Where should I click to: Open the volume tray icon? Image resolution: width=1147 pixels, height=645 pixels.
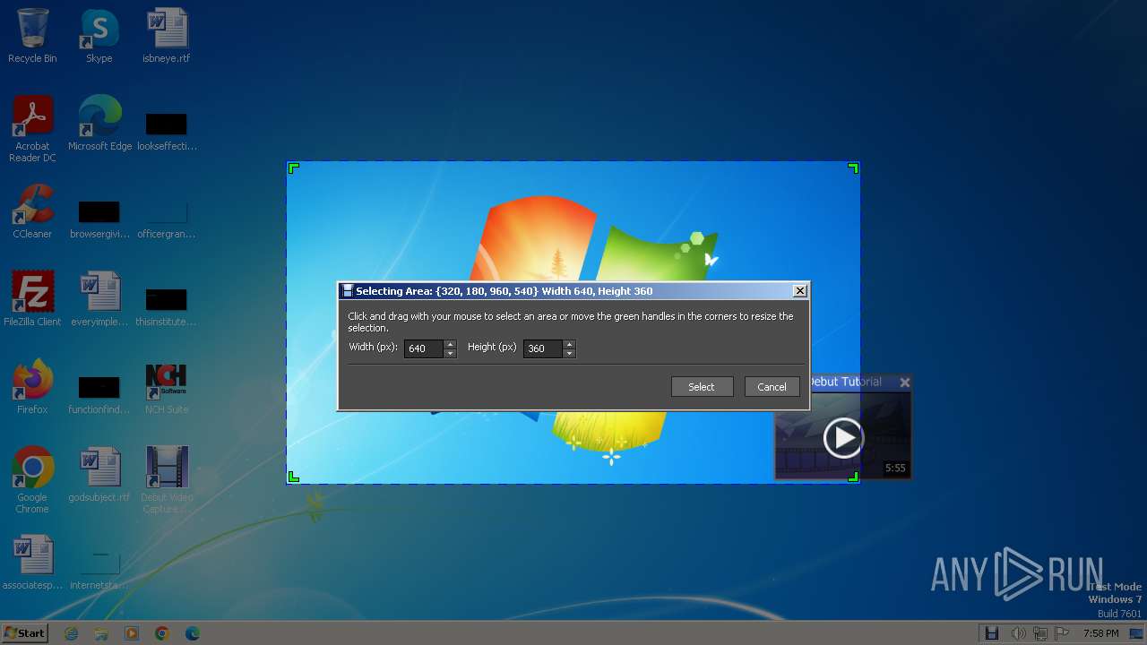coord(1018,633)
